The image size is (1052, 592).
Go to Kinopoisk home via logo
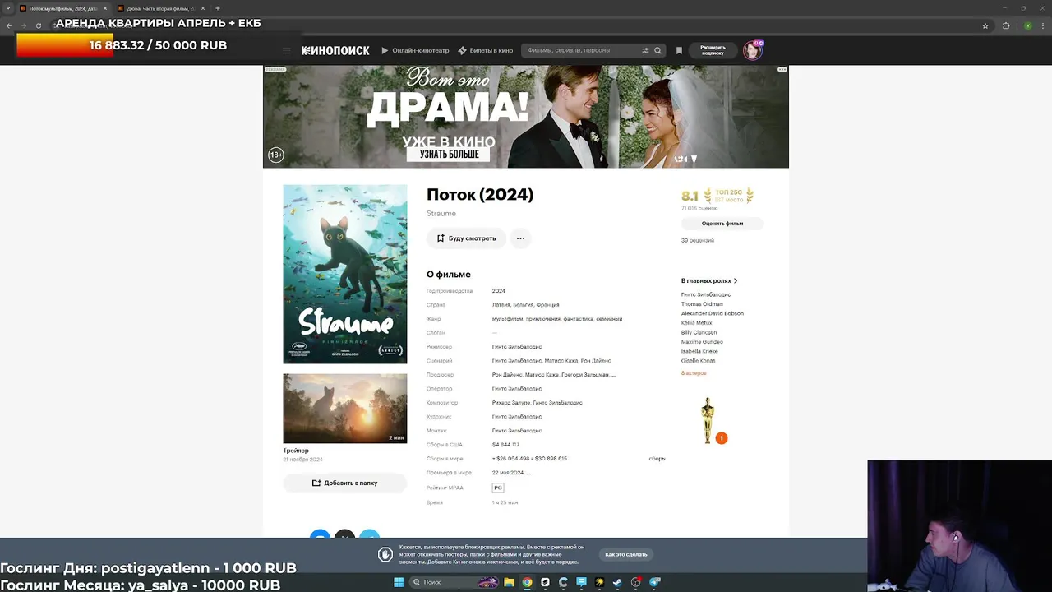(336, 51)
